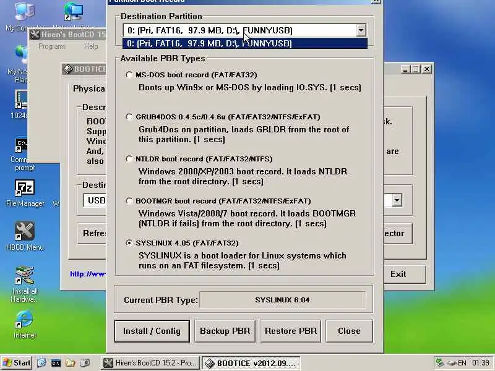Click the removable drive tray icon

(x=452, y=363)
